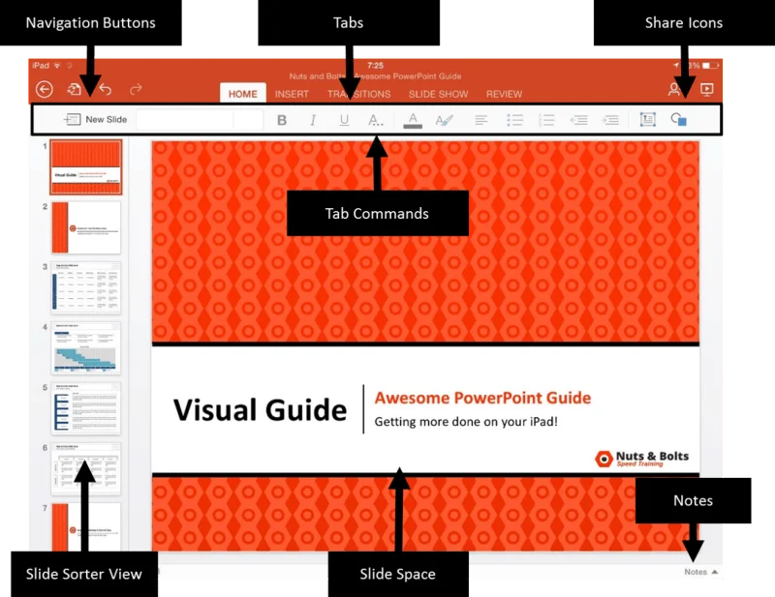Select slide 1 thumbnail
775x597 pixels.
pos(85,166)
